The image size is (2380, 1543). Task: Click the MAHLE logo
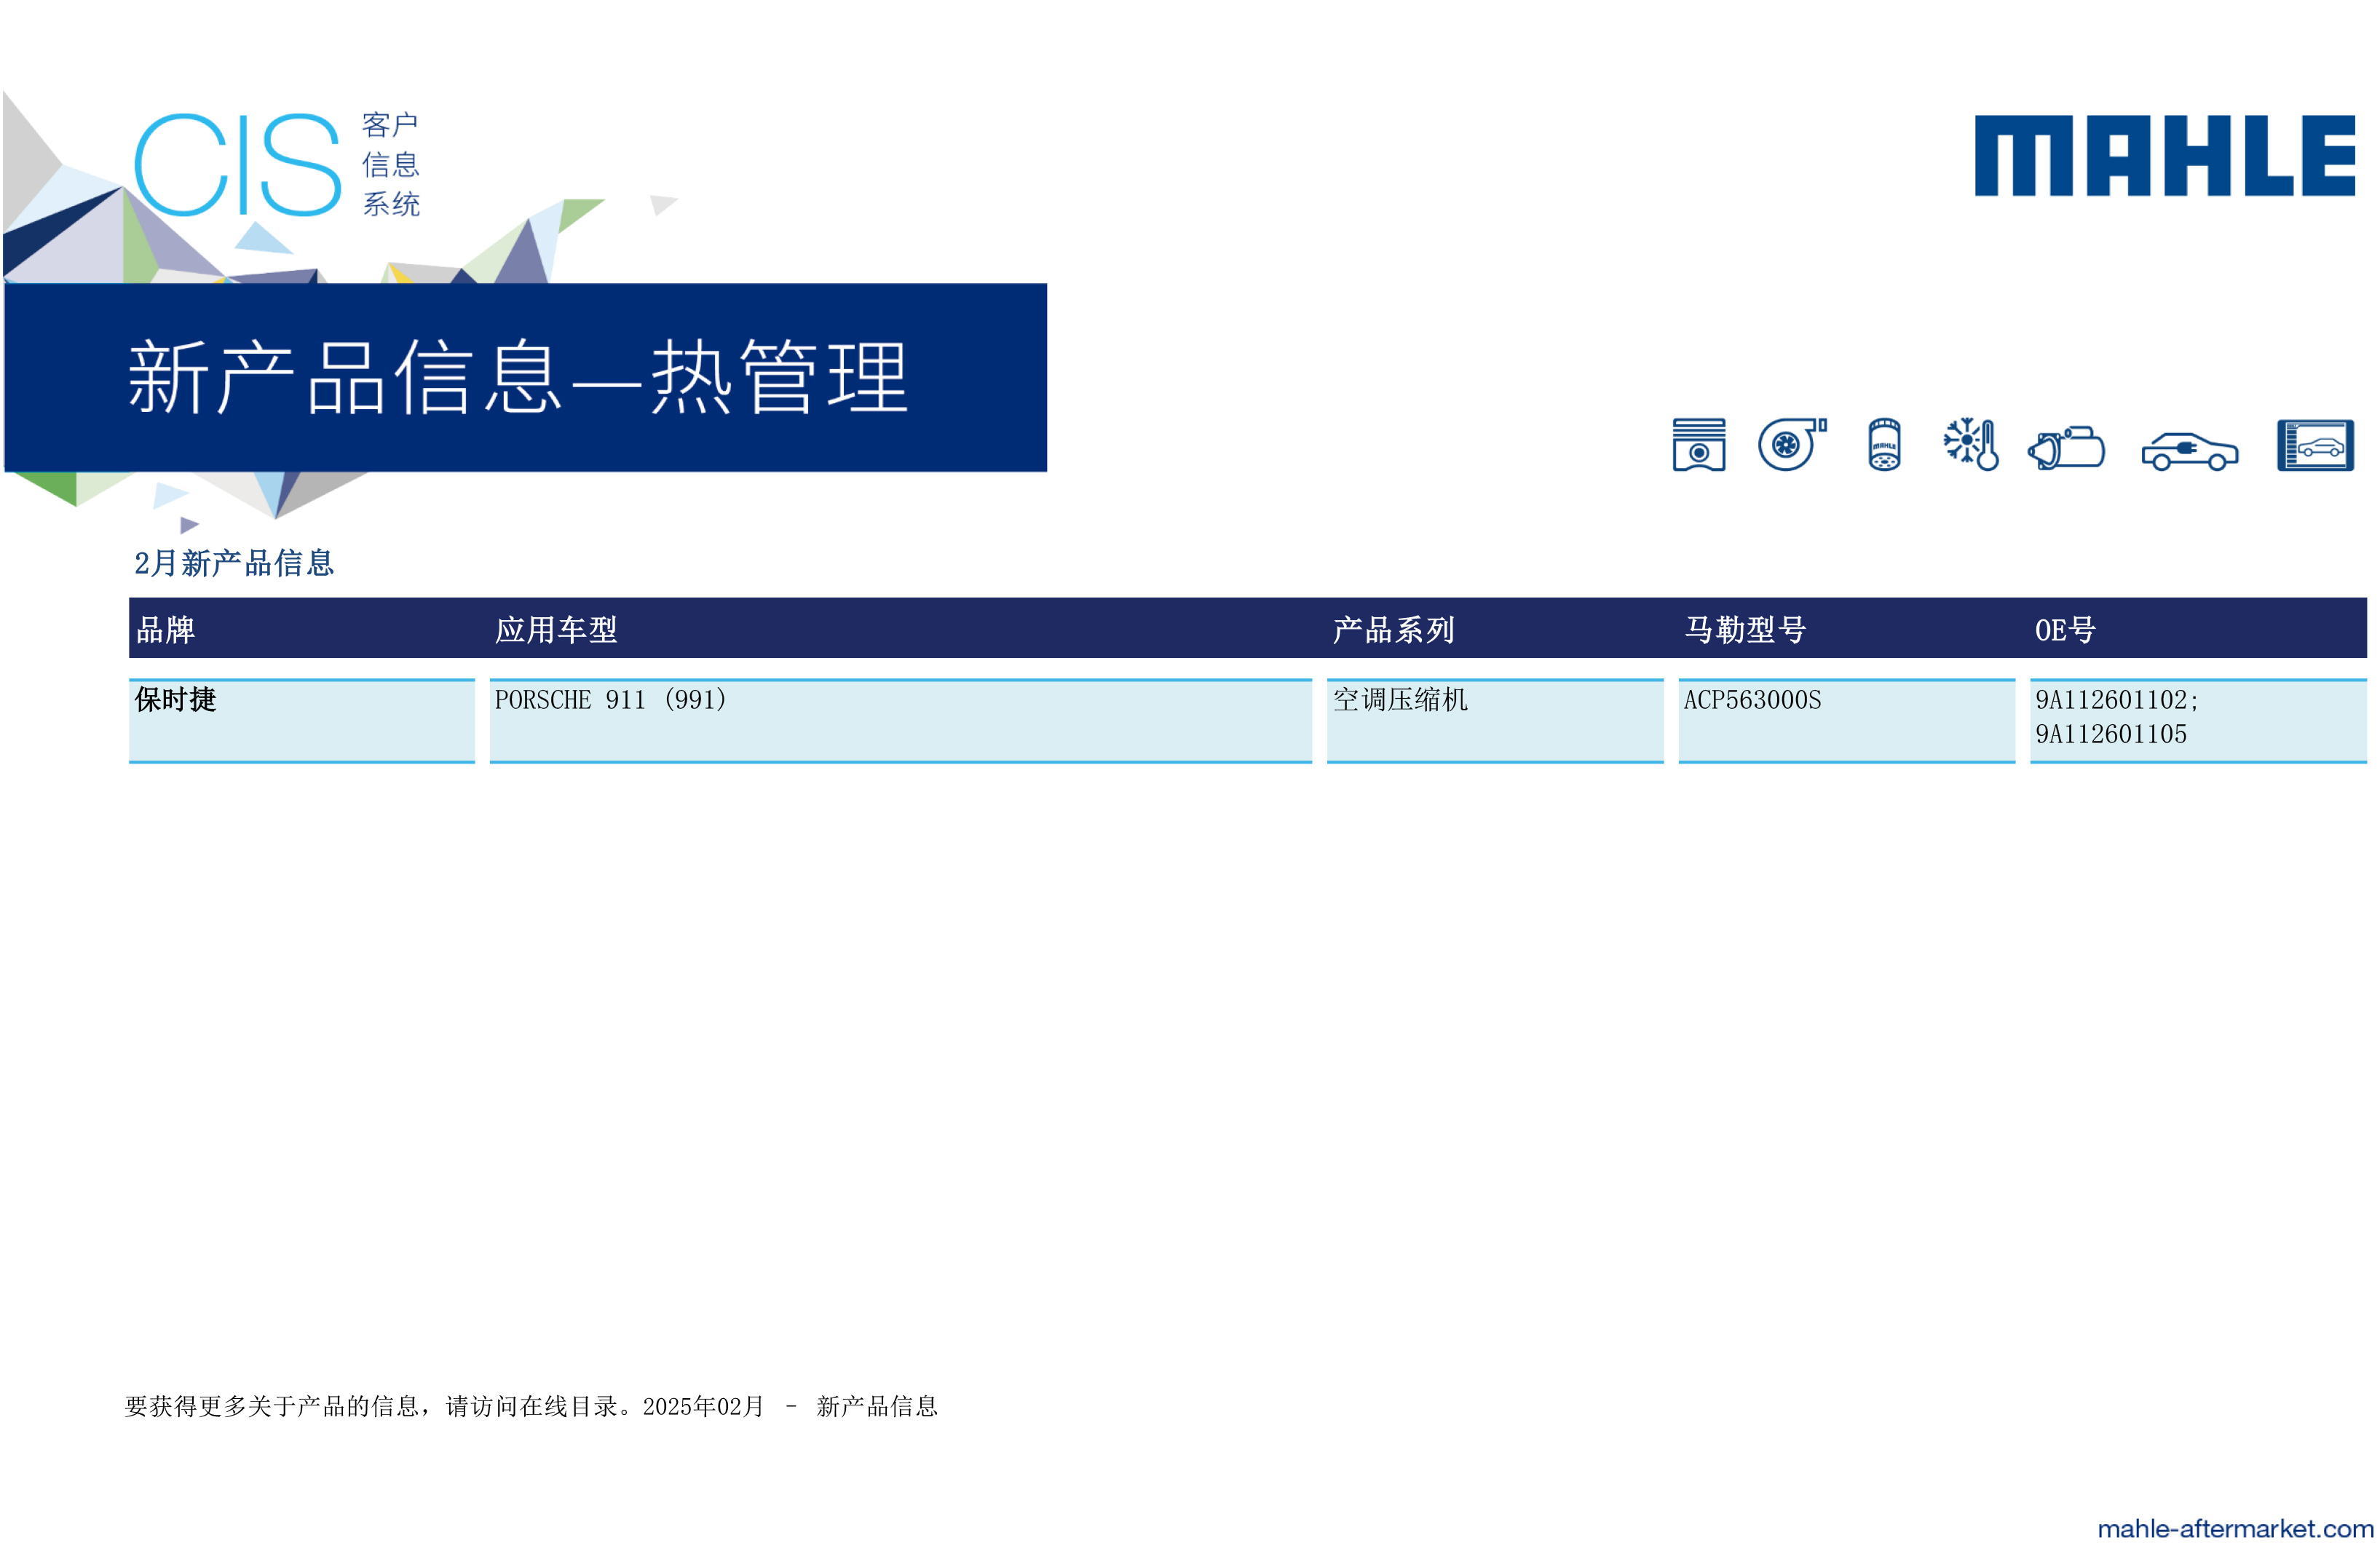[2164, 155]
